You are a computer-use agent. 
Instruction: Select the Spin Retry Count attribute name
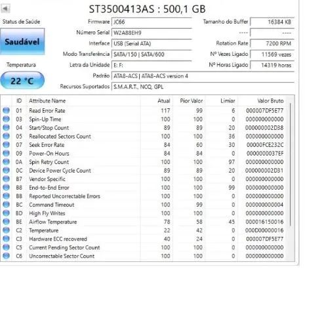pos(49,162)
